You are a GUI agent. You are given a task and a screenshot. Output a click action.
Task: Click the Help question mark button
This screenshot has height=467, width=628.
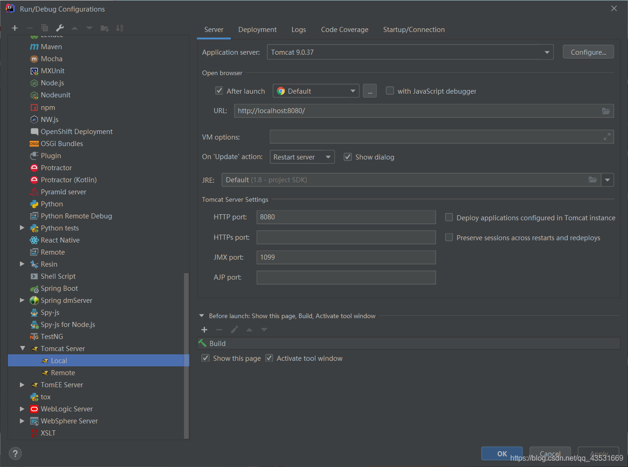point(15,454)
